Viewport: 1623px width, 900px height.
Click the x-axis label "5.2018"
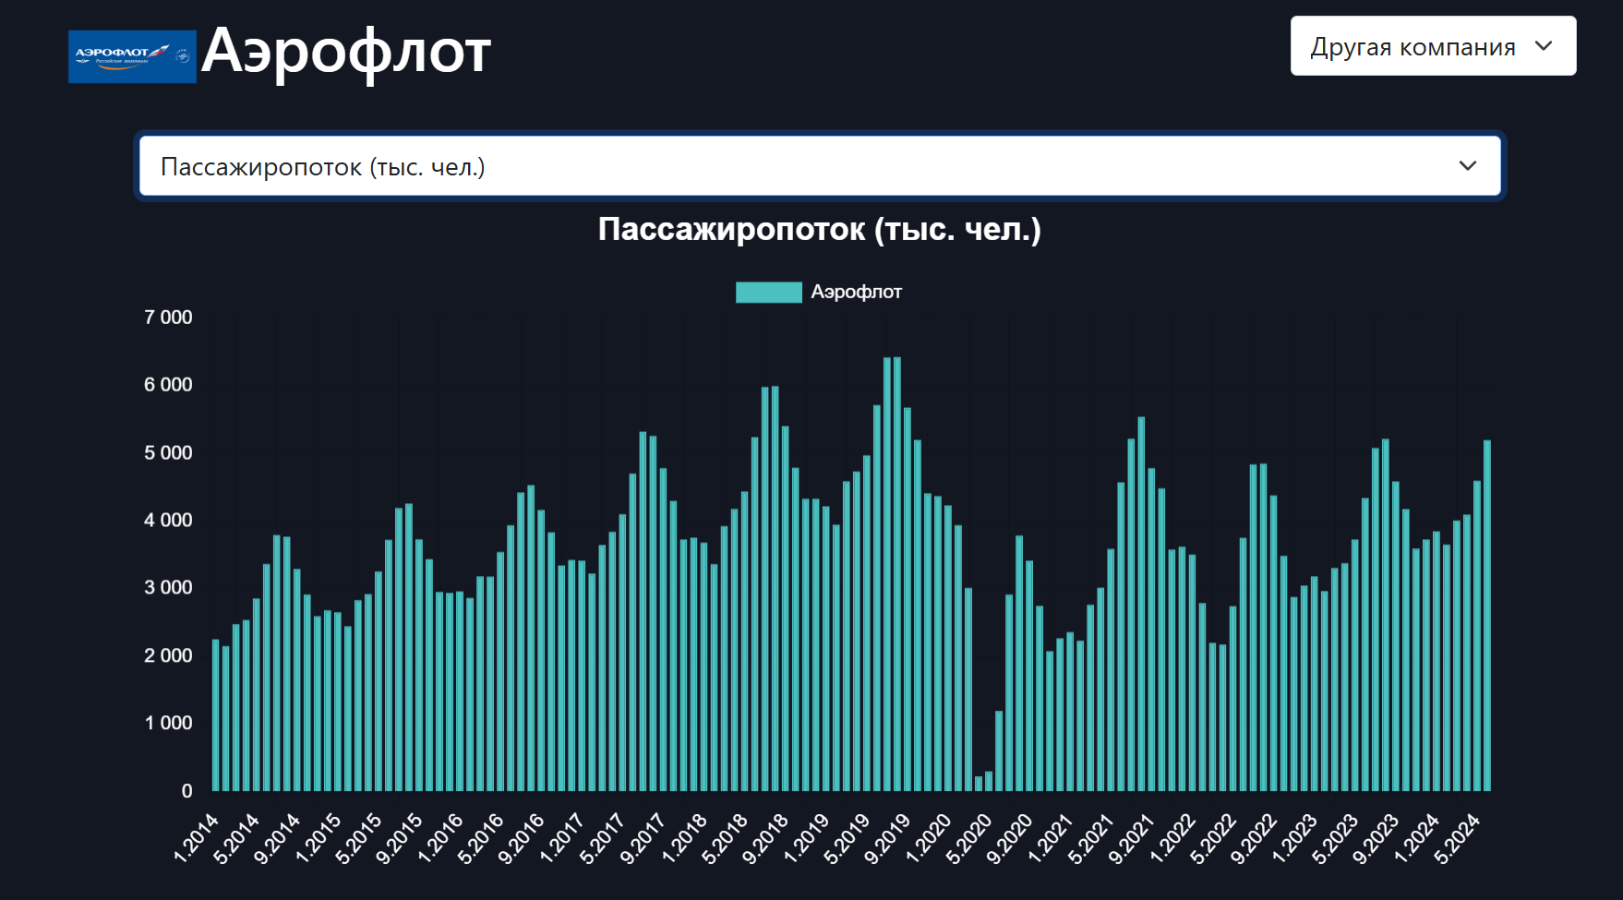727,838
